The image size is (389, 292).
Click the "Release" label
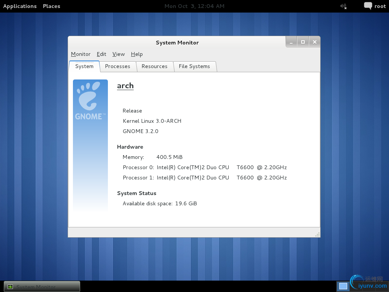132,111
